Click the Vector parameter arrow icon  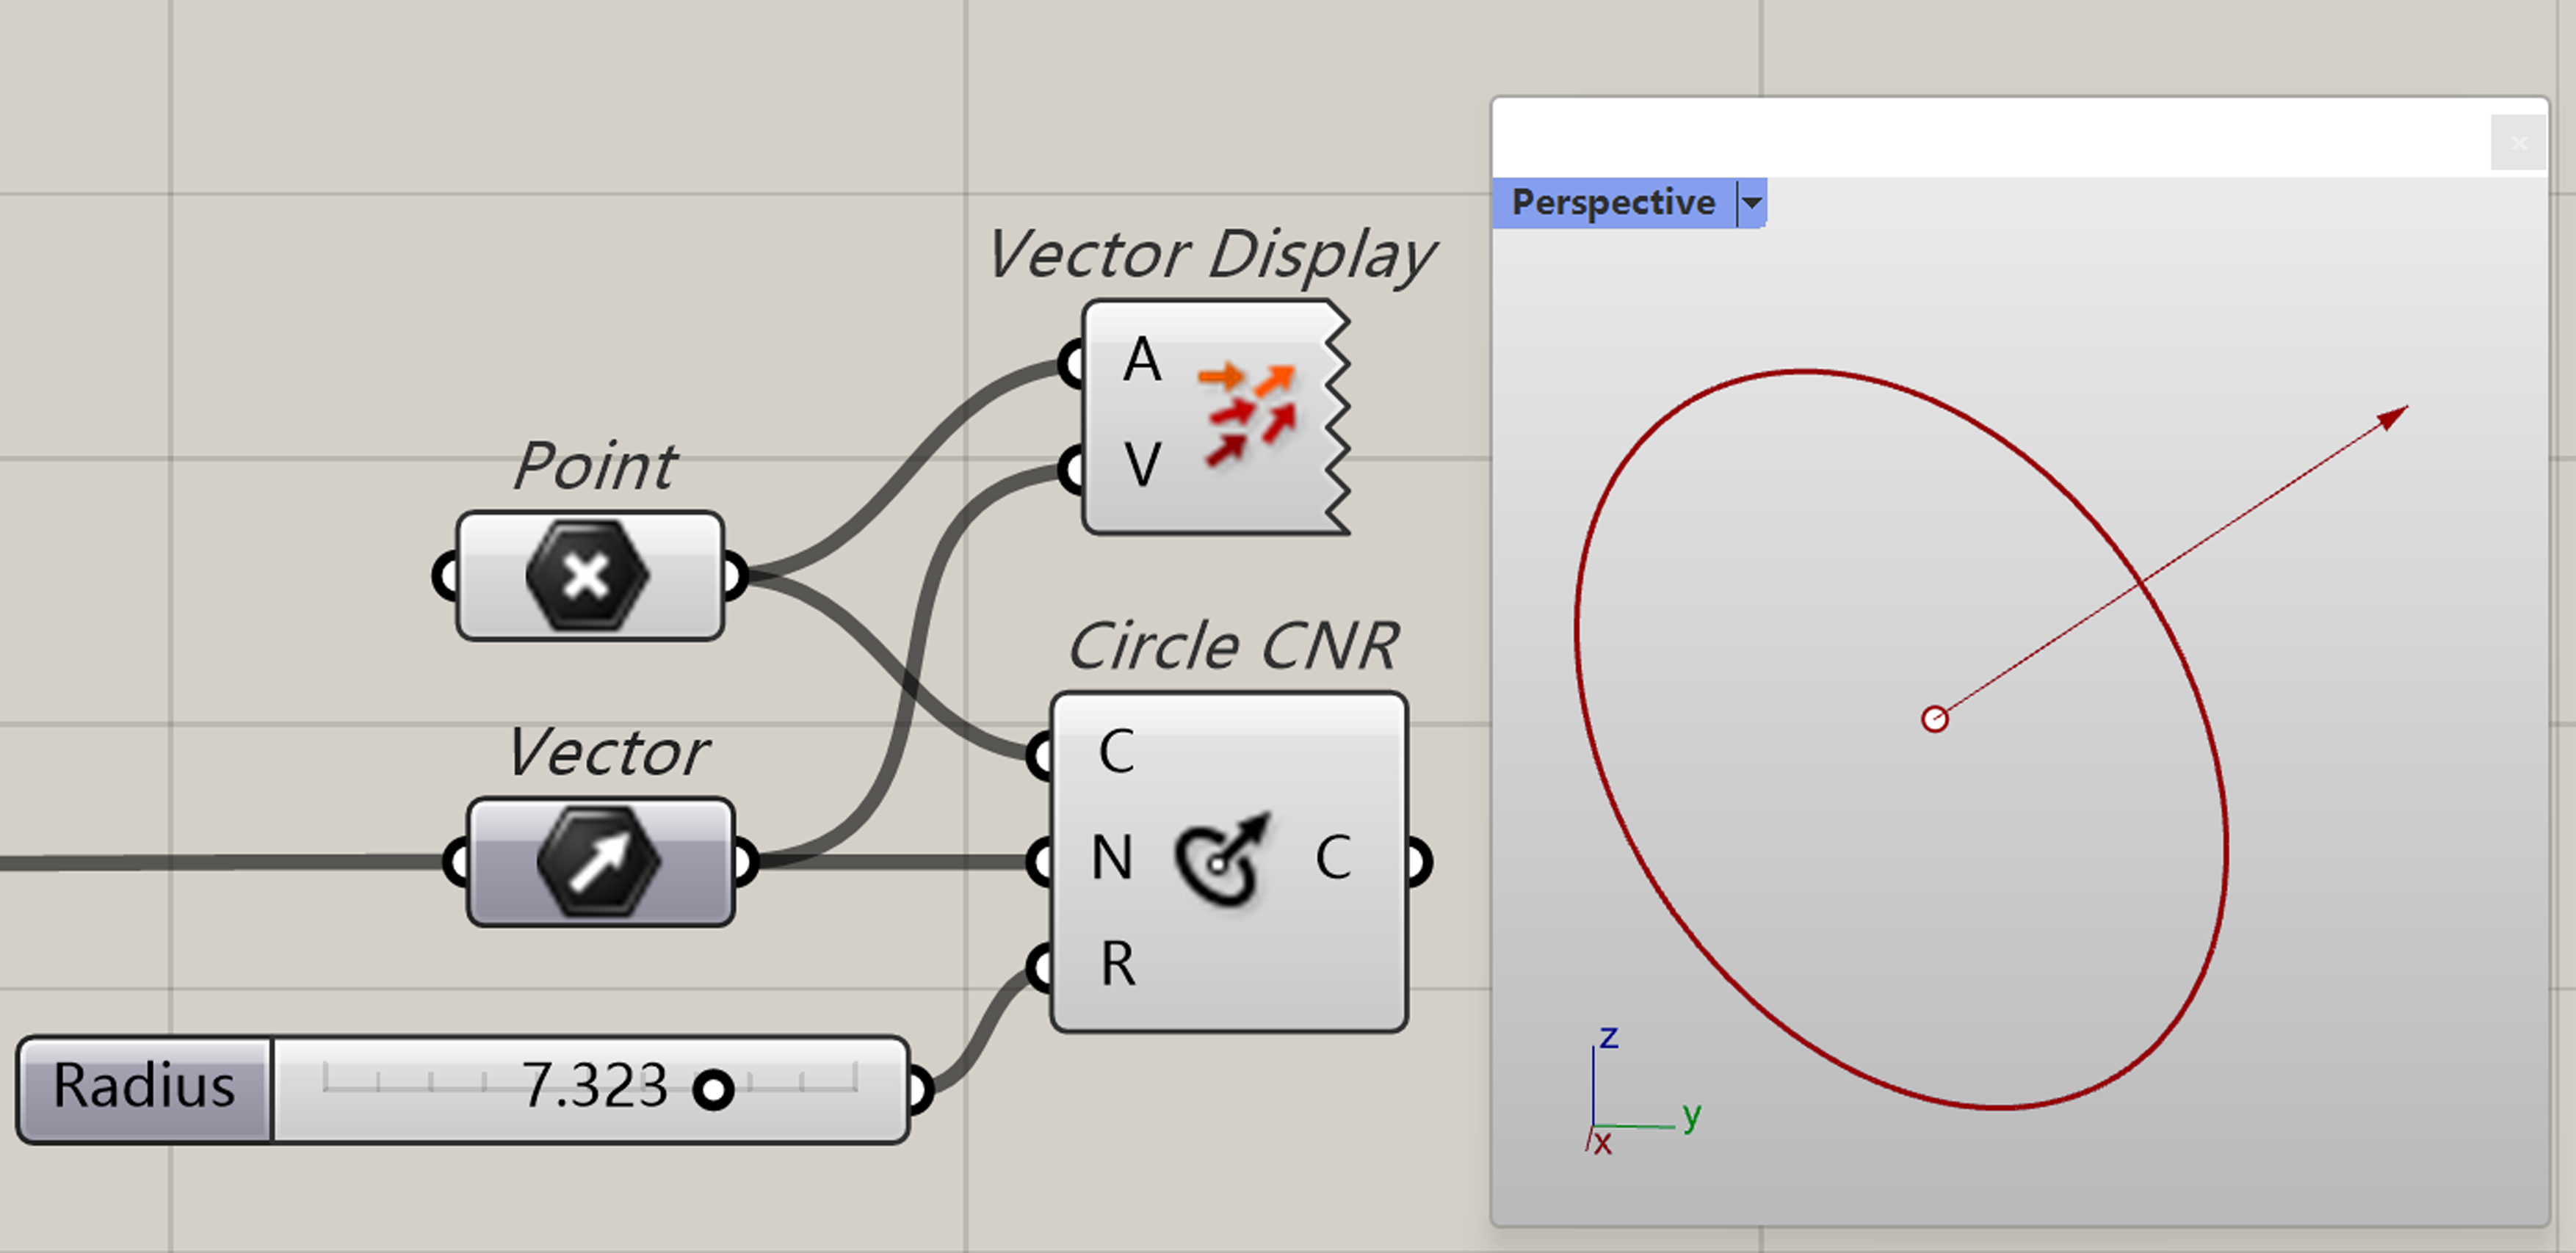598,862
